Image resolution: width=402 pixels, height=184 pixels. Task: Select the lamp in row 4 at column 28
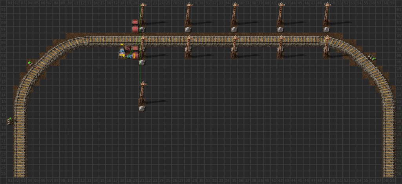point(188,29)
